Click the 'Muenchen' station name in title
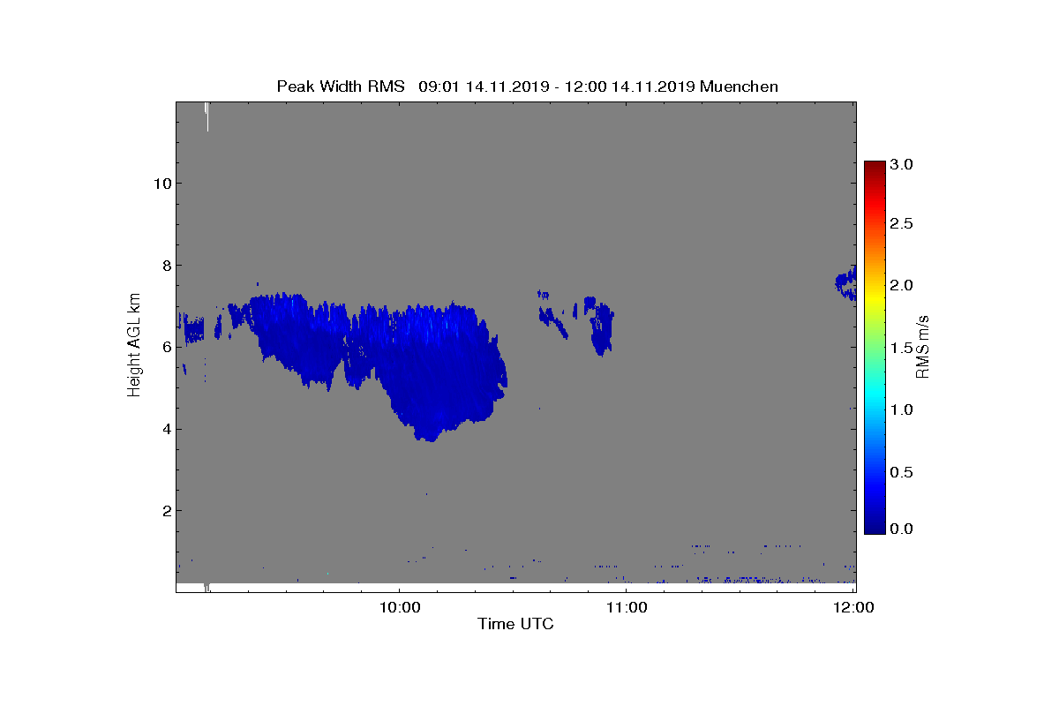1059x706 pixels. coord(739,86)
